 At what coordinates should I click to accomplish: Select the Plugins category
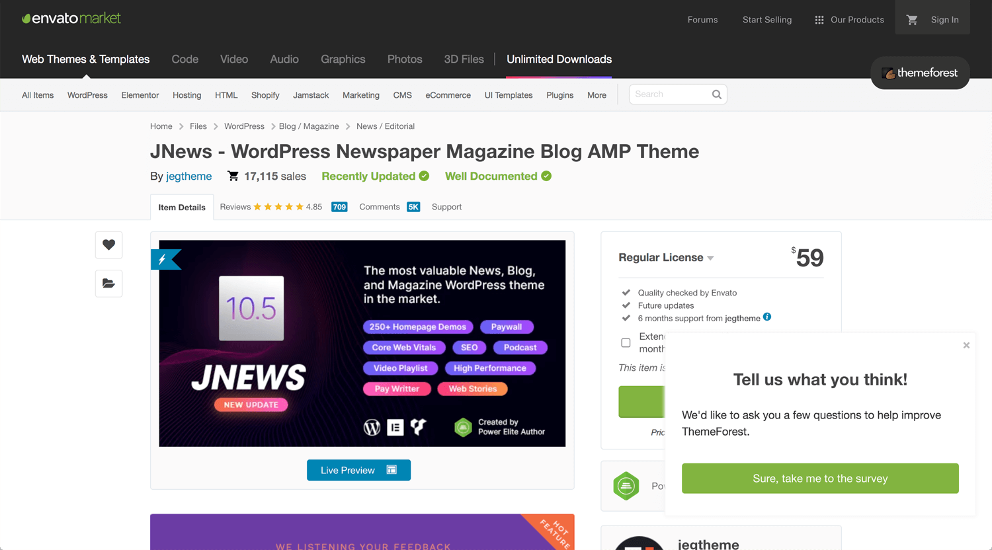560,95
